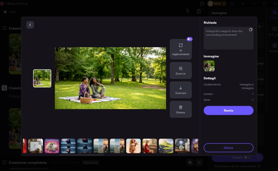Open the source image thumbnail under Immagine
Image resolution: width=278 pixels, height=171 pixels.
[x=209, y=66]
